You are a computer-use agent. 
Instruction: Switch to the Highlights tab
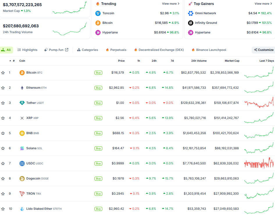[x=27, y=50]
